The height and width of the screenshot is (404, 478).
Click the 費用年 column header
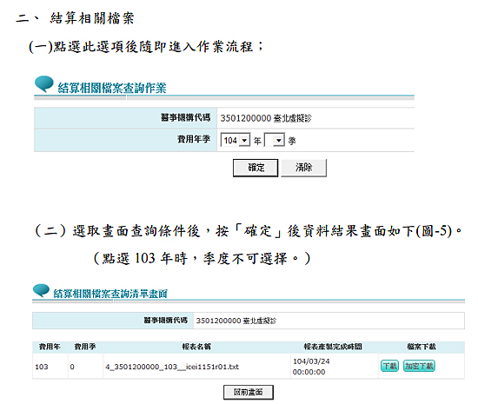pos(50,347)
